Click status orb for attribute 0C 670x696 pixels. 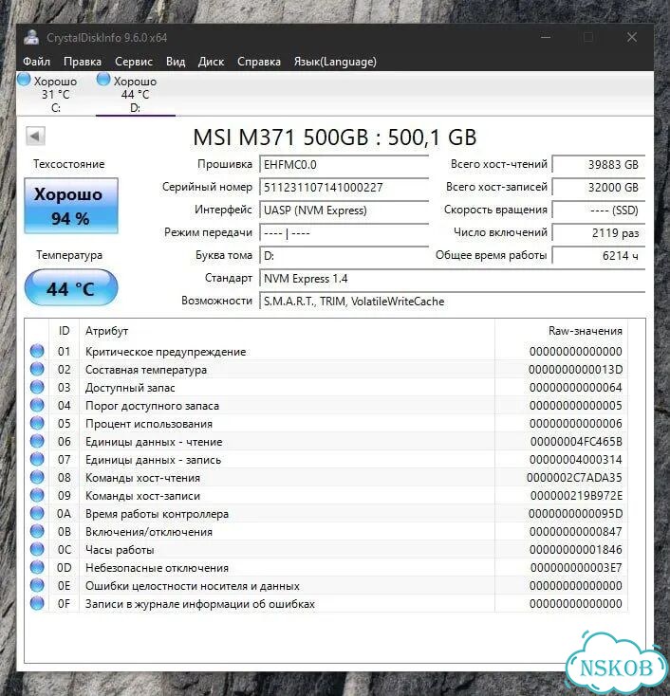click(x=37, y=550)
